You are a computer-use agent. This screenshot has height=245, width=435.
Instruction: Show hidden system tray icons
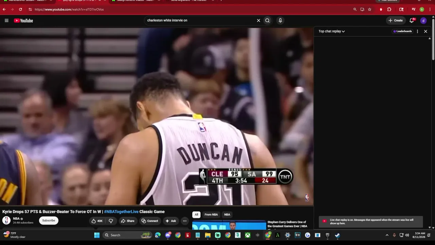click(x=387, y=235)
